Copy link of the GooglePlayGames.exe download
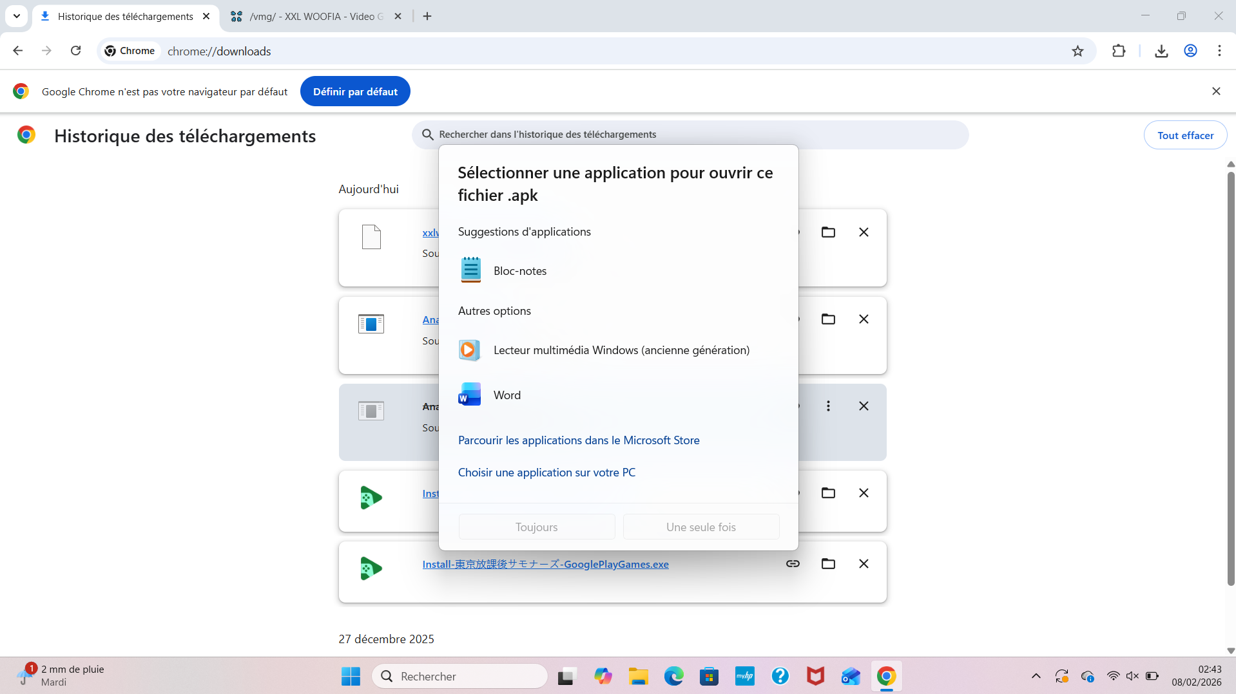The width and height of the screenshot is (1236, 694). pos(793,563)
